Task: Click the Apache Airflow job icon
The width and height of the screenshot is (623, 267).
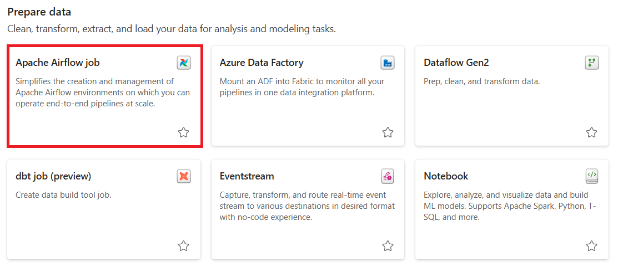Action: 183,63
